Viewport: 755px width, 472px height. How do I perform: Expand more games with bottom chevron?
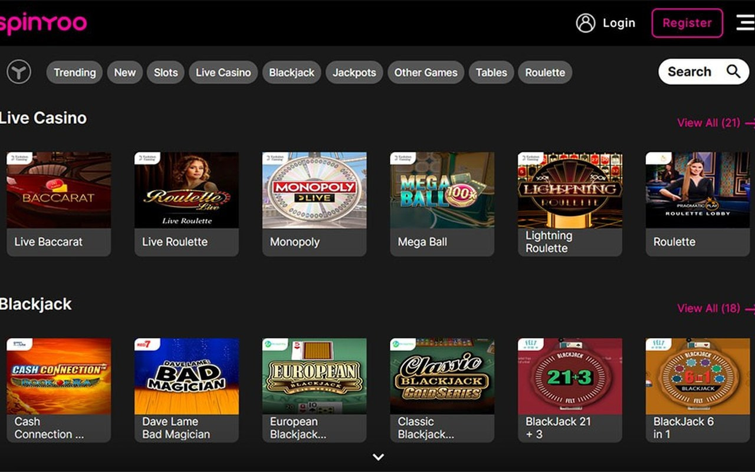pyautogui.click(x=378, y=457)
